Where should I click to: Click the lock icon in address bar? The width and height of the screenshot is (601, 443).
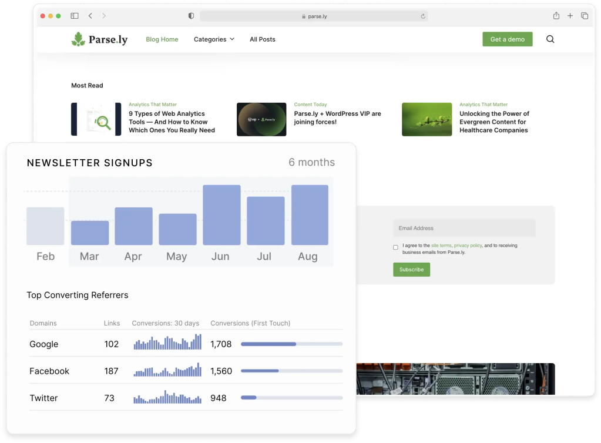pos(304,16)
